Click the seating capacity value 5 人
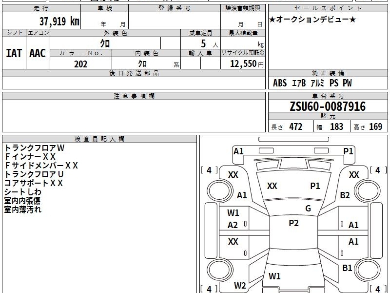390x293 pixels. (x=209, y=44)
